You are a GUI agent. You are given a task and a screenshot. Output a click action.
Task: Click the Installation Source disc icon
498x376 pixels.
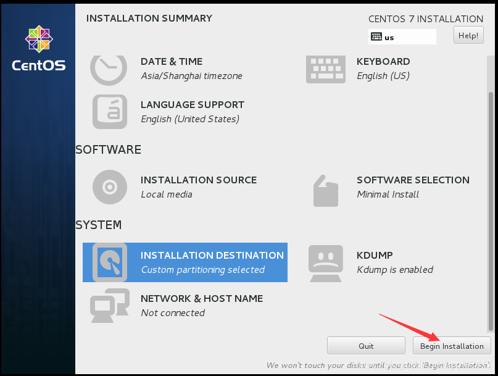(x=110, y=187)
